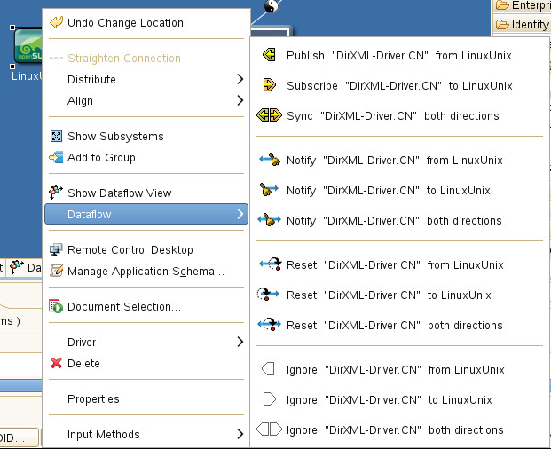
Task: Choose Reset "DirXML-Driver.CN" to LinuxUnix
Action: 399,295
